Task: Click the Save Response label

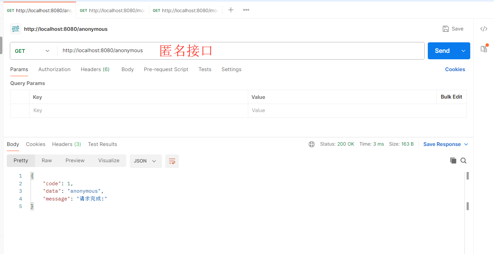Action: (442, 144)
